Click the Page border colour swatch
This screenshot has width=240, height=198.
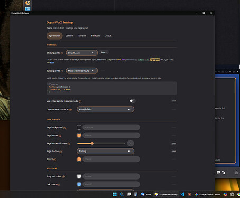click(79, 135)
